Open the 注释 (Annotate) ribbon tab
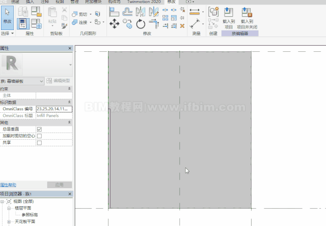 point(45,2)
